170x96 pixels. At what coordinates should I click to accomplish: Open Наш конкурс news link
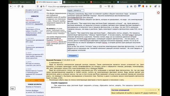(x=30, y=20)
